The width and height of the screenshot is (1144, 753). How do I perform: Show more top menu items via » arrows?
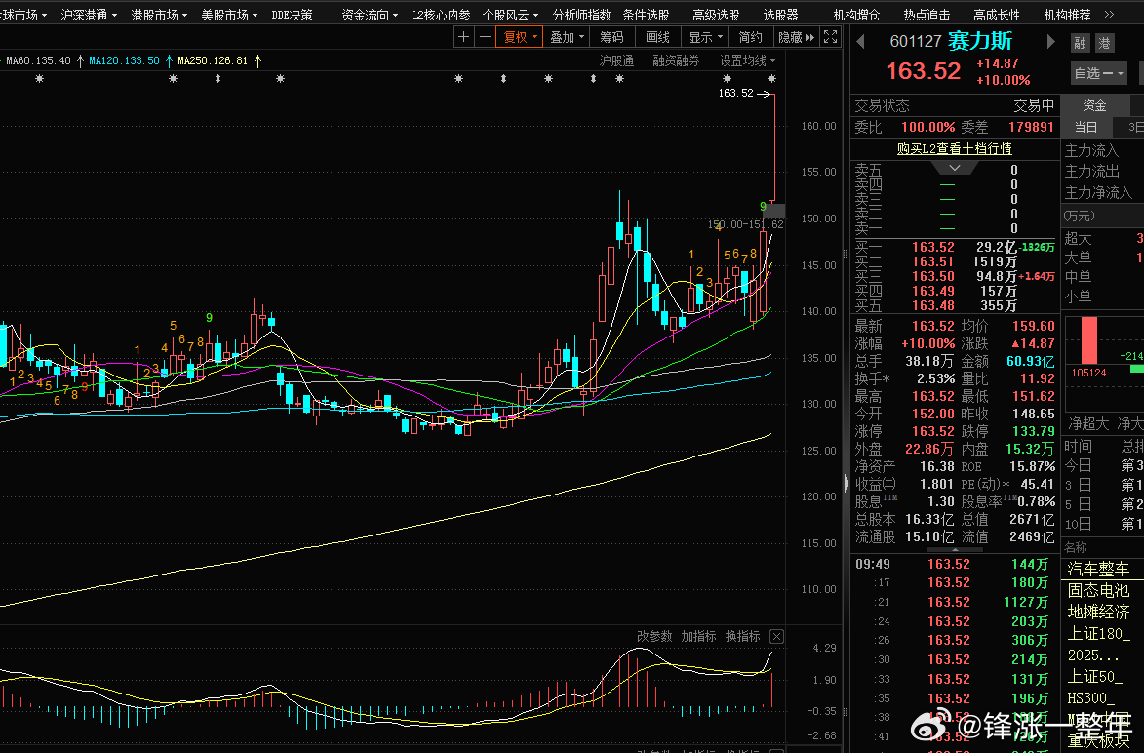pyautogui.click(x=1109, y=15)
